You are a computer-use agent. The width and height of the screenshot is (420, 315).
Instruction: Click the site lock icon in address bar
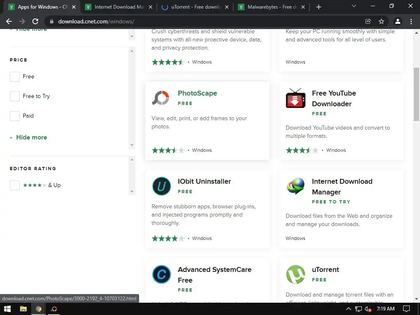[x=51, y=21]
